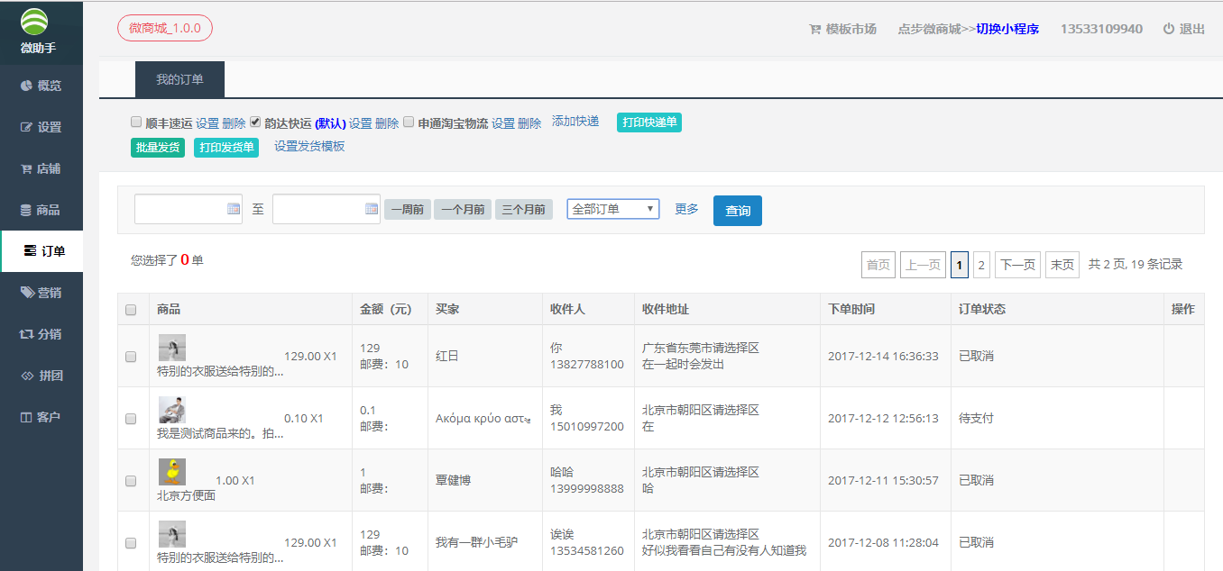Open the 概览 overview sidebar item

point(41,86)
